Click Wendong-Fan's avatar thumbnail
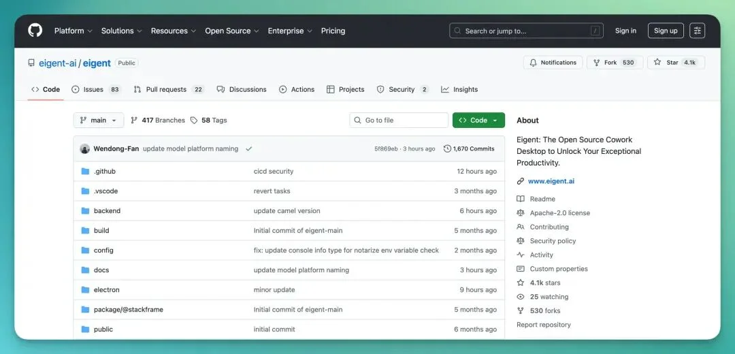Screen dimensions: 735x354 tap(85, 148)
